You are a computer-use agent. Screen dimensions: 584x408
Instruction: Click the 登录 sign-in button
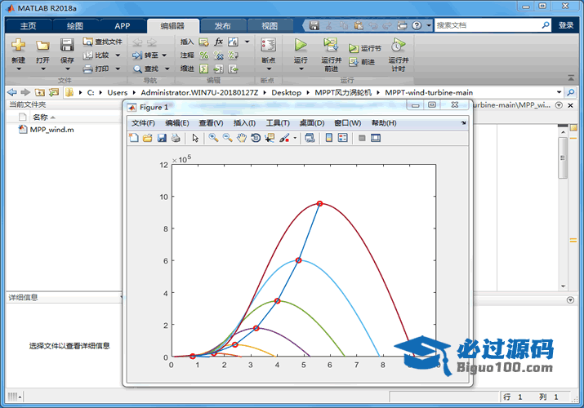pos(566,25)
